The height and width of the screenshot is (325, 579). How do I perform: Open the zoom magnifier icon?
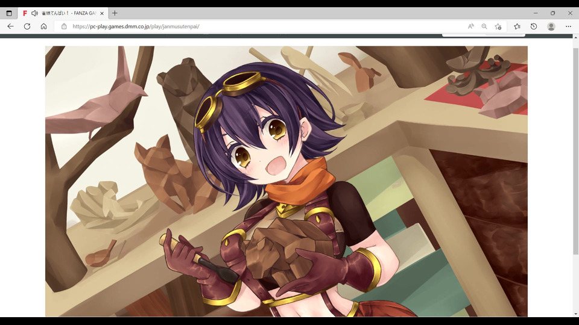[484, 26]
